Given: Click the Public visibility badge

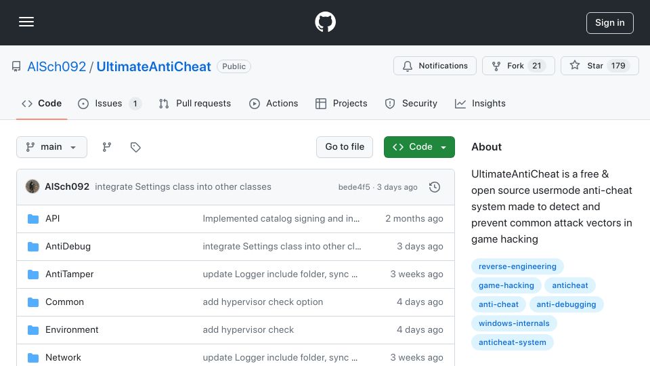Looking at the screenshot, I should click(234, 66).
